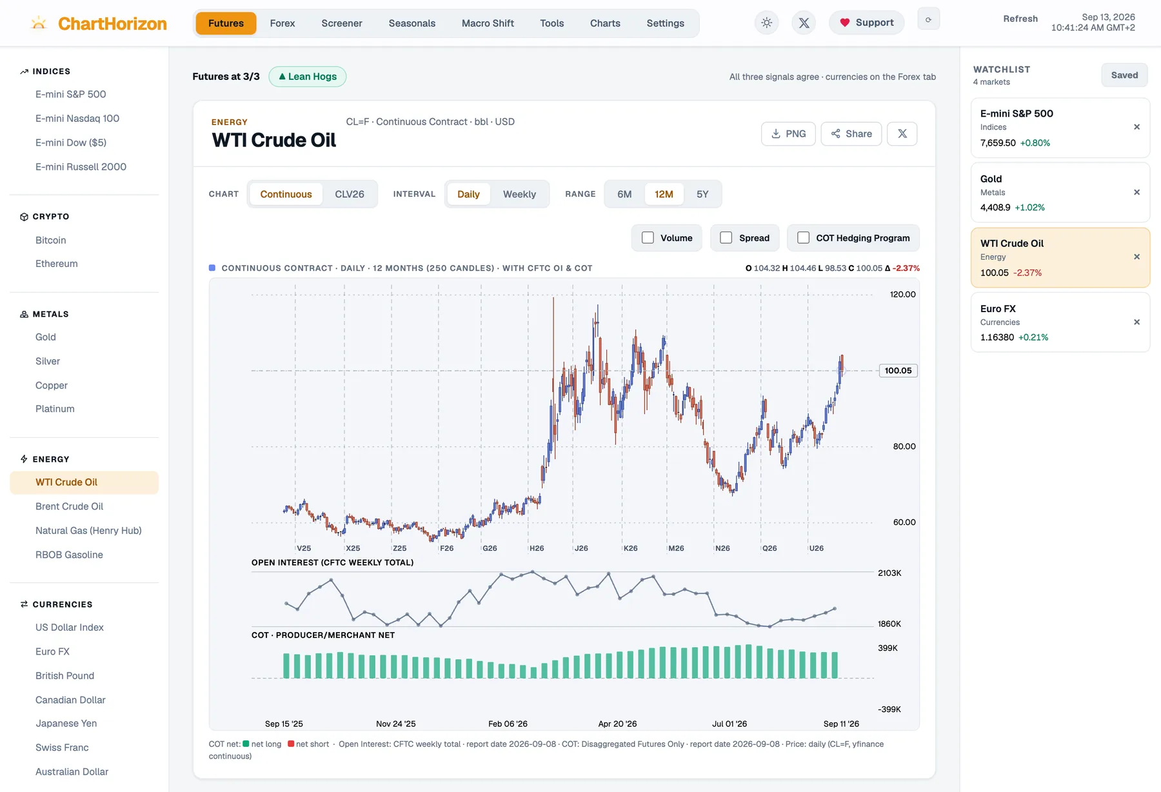Set range to 5Y
The width and height of the screenshot is (1161, 792).
pyautogui.click(x=702, y=194)
